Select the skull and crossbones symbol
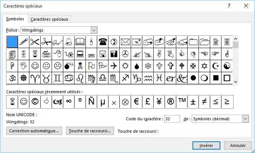 point(80,65)
